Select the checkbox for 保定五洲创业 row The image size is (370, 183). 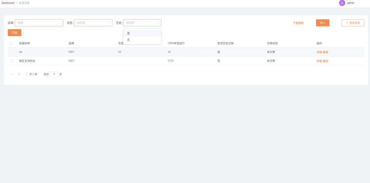point(12,61)
